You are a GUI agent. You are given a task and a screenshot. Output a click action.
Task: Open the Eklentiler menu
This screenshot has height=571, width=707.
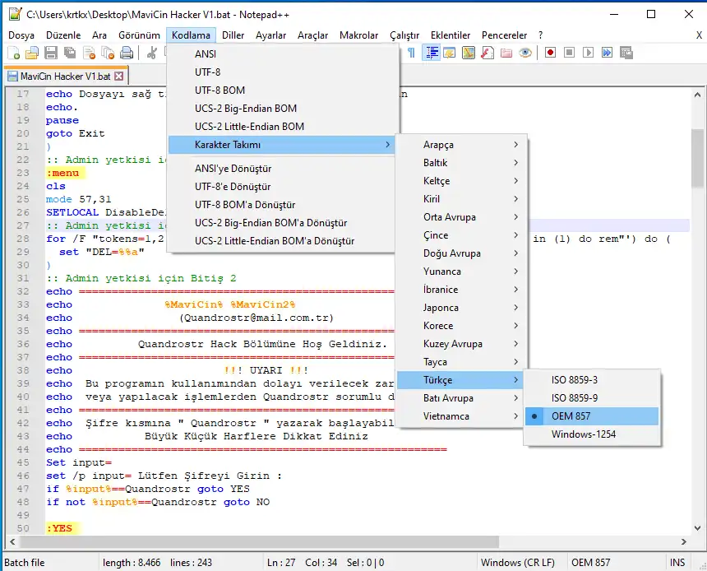point(450,35)
